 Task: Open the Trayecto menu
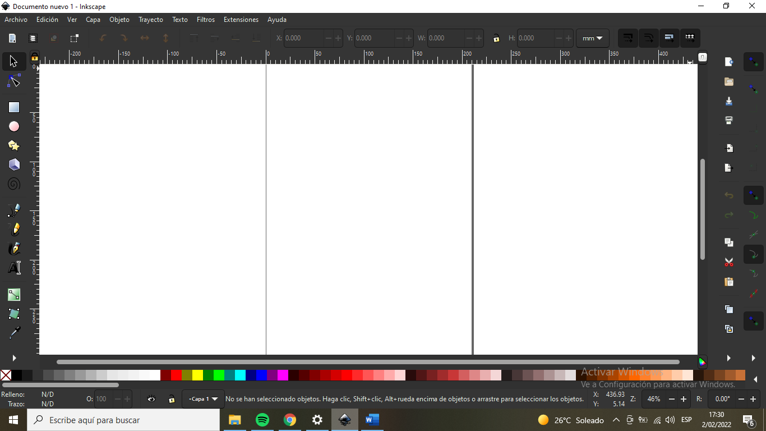point(151,20)
